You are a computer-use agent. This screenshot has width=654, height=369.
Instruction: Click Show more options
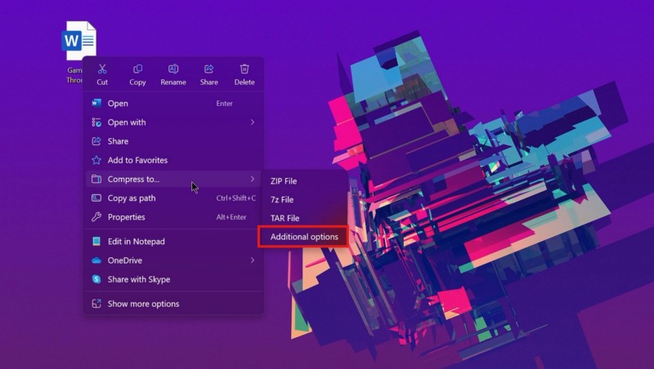[x=173, y=304]
